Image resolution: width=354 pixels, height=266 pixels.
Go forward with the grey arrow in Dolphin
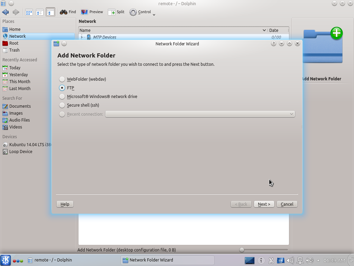pyautogui.click(x=16, y=12)
